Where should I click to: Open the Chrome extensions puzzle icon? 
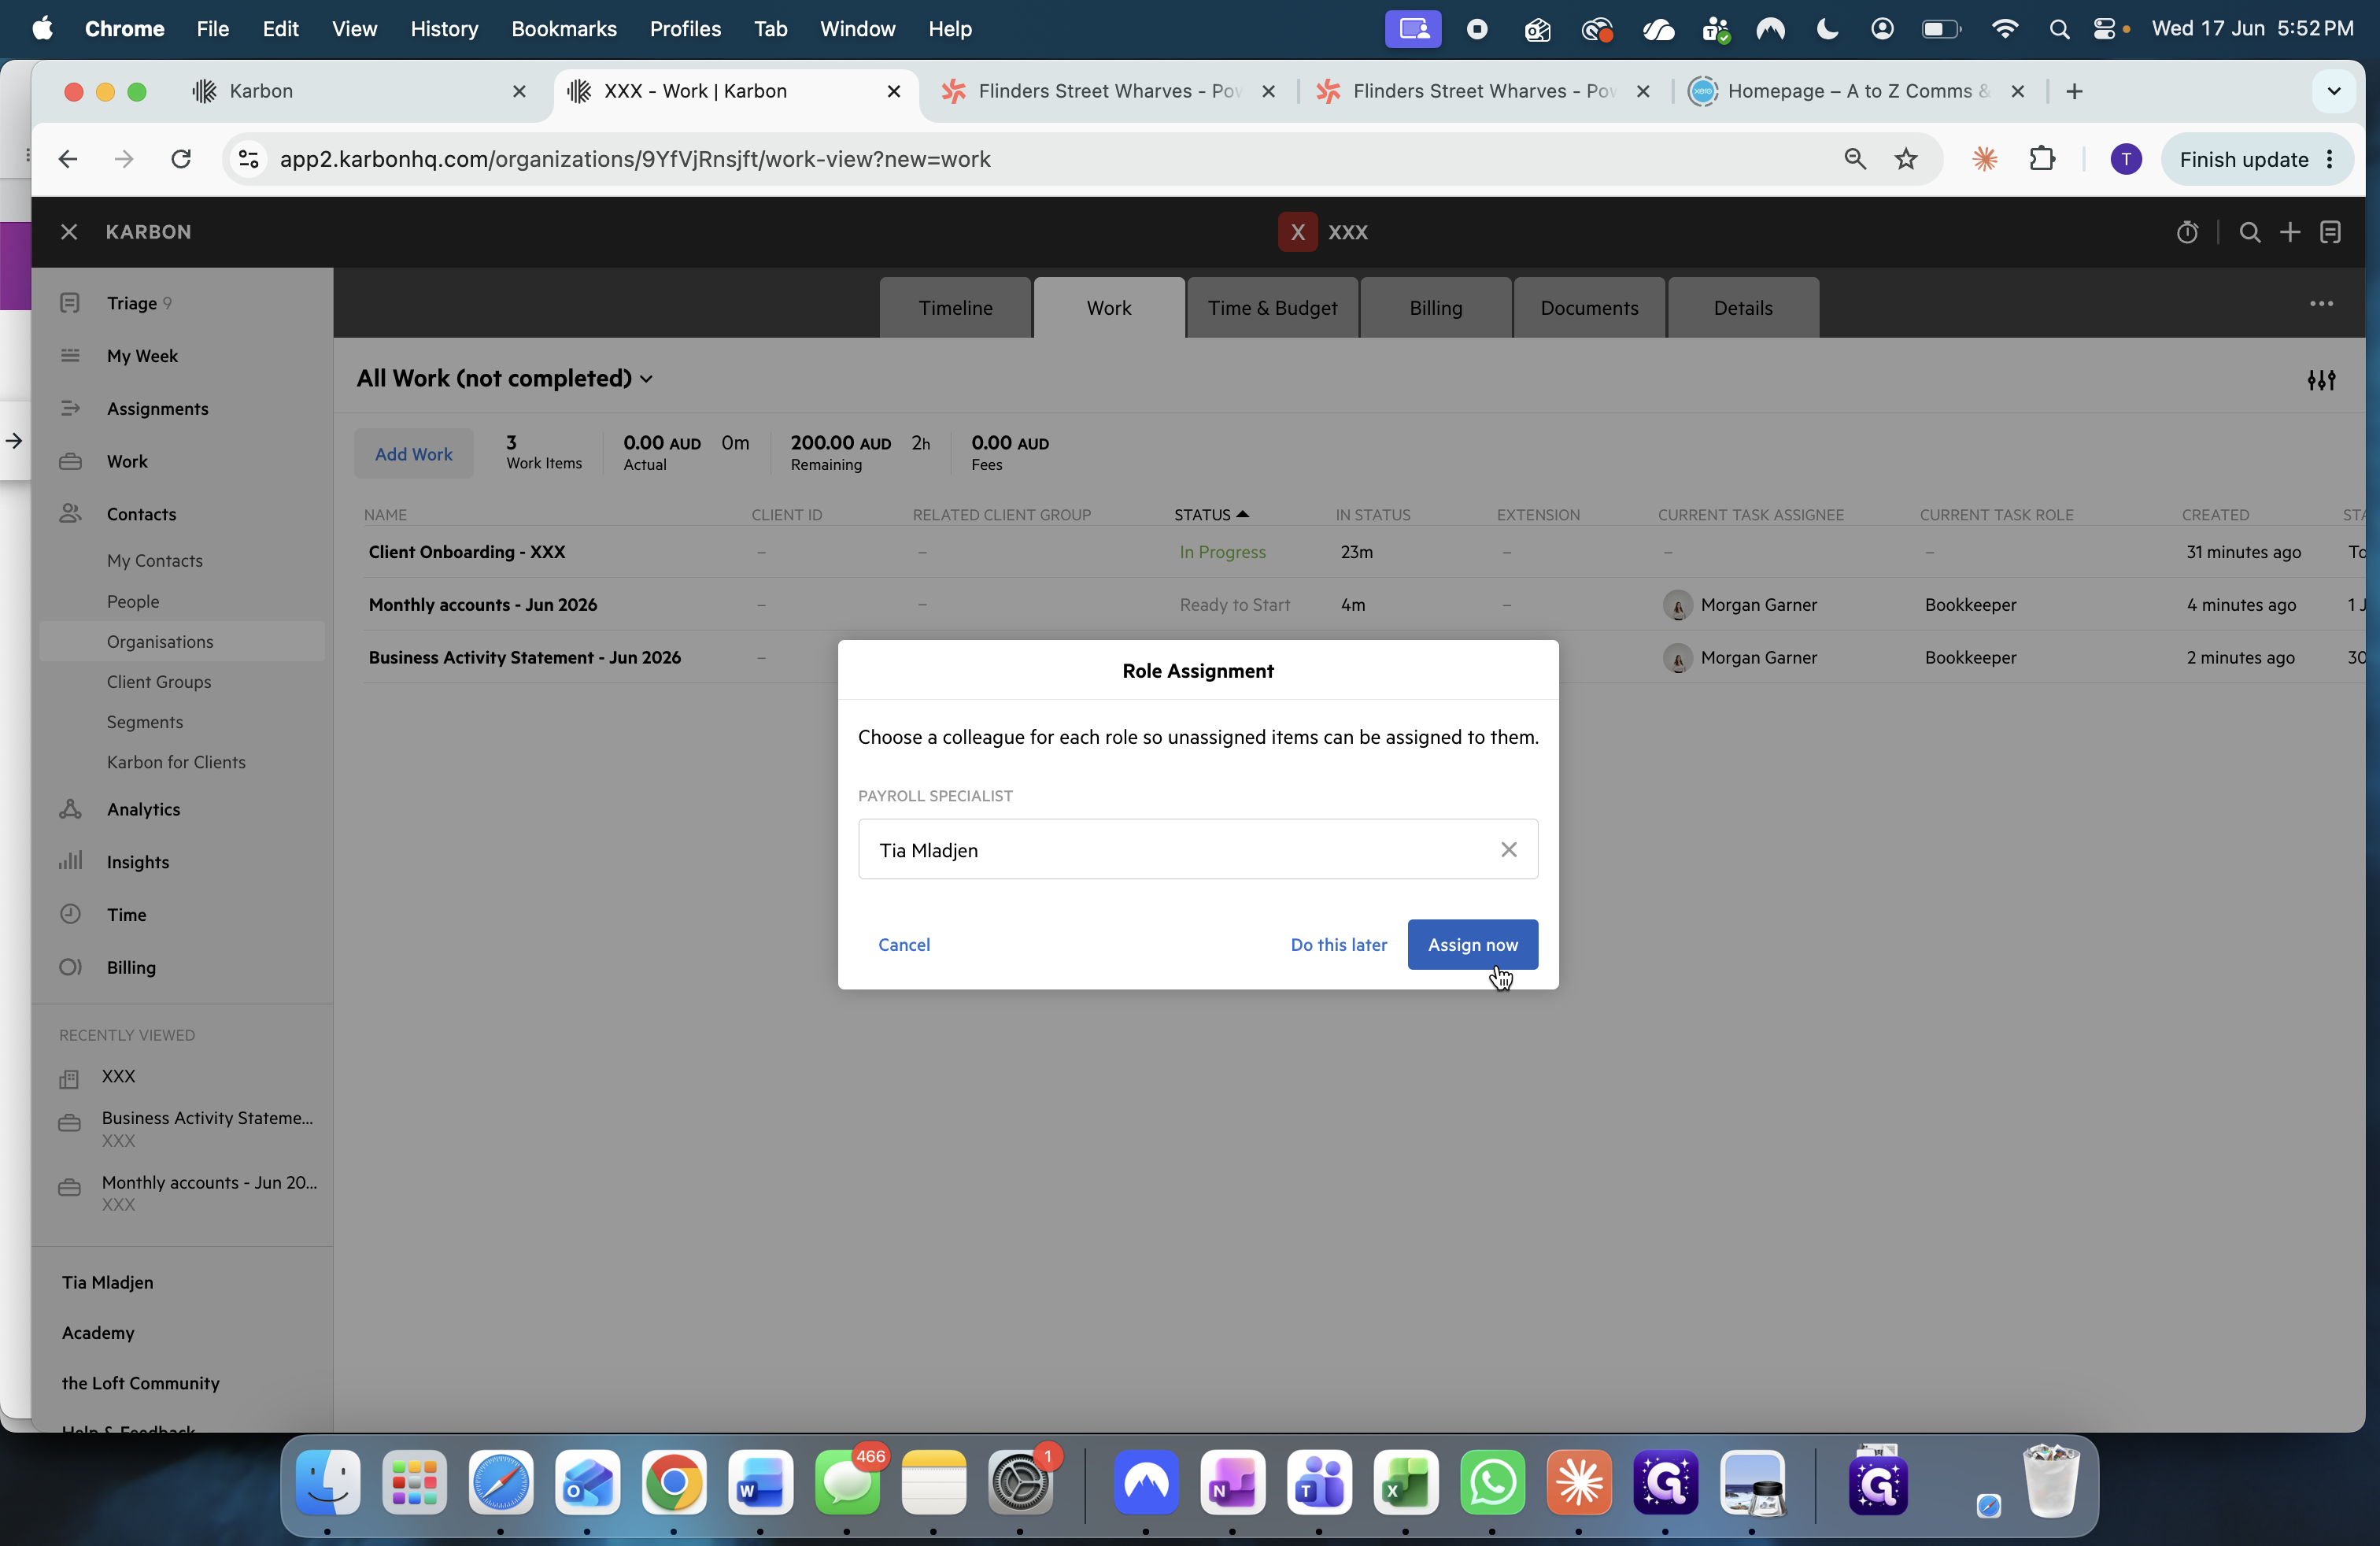pyautogui.click(x=2041, y=159)
